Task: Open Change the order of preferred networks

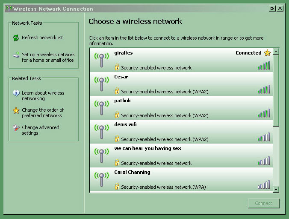Action: [x=43, y=112]
